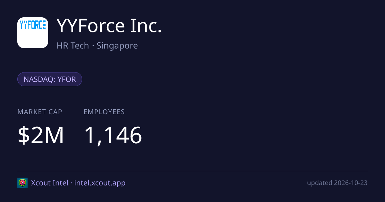Image resolution: width=385 pixels, height=202 pixels.
Task: Click the 1,146 employees value
Action: click(x=113, y=135)
